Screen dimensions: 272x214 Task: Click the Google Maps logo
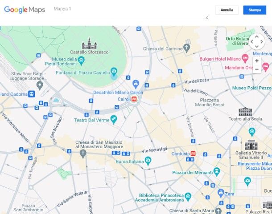point(25,10)
